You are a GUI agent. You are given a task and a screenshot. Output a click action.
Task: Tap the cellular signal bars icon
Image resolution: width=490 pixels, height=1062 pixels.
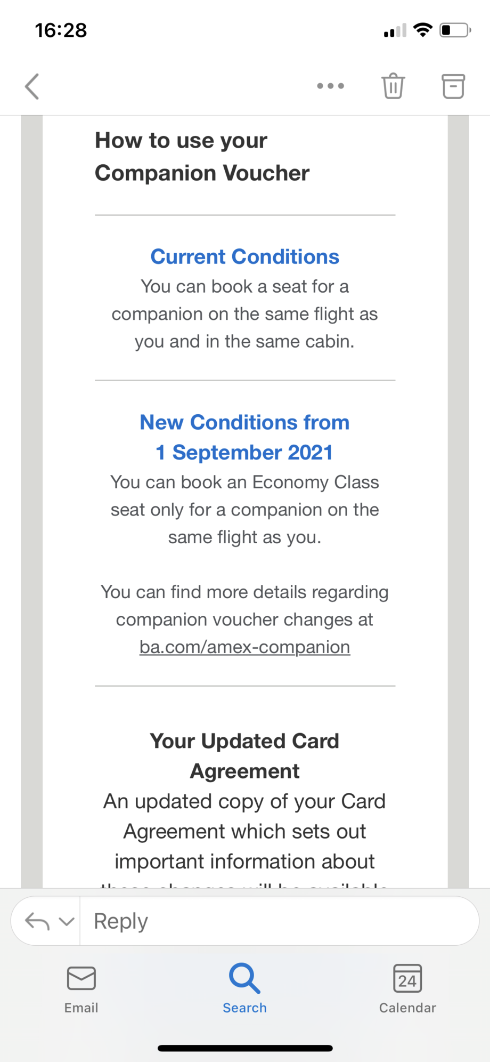click(395, 31)
